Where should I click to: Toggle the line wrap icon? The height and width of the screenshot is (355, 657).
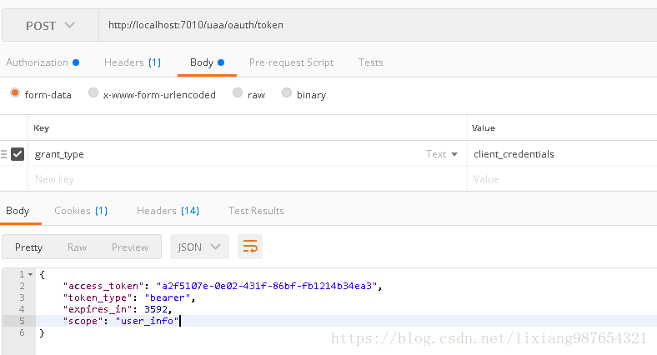[250, 247]
